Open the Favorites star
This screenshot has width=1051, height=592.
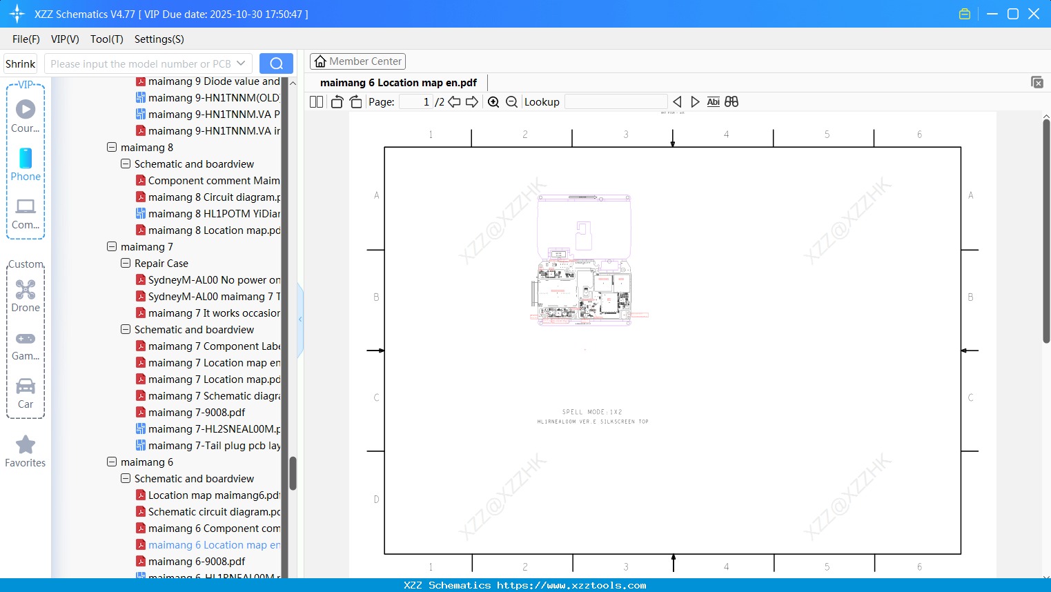pos(26,451)
